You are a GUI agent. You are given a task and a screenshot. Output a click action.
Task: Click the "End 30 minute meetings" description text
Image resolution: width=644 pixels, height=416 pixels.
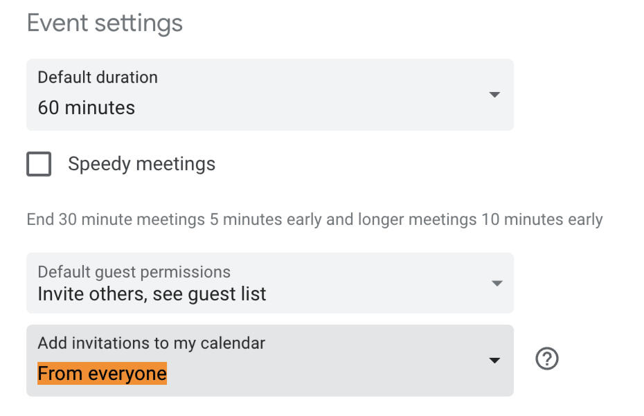coord(116,220)
